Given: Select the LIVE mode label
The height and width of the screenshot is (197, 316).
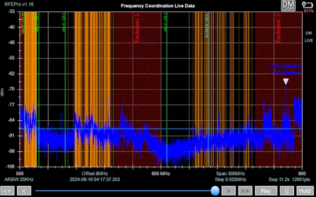Looking at the screenshot, I should 309,40.
